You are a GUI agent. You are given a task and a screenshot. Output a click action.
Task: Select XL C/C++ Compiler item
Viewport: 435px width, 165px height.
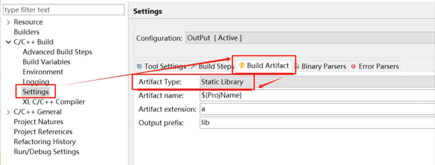click(x=54, y=102)
